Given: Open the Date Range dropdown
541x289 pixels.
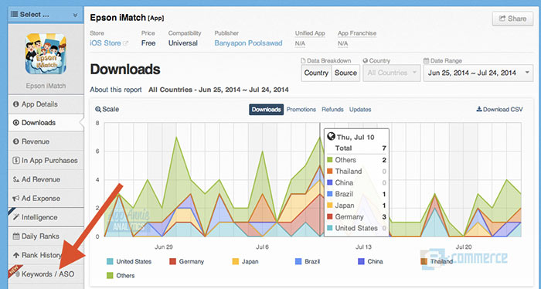Looking at the screenshot, I should (478, 73).
